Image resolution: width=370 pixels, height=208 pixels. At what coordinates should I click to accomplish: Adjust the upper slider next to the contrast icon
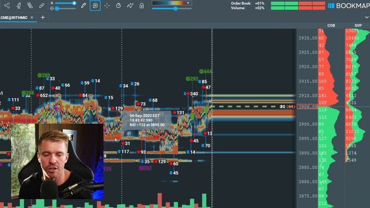pos(66,3)
